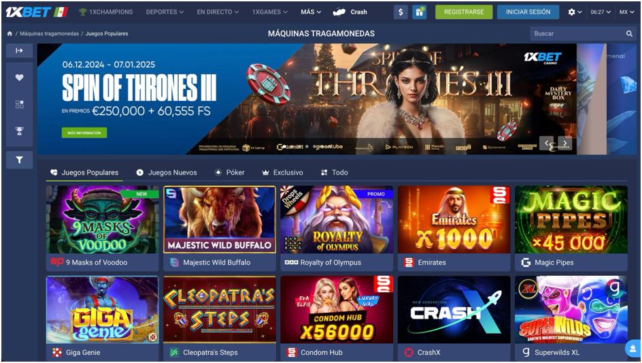Show next banner with right arrow

click(x=565, y=144)
